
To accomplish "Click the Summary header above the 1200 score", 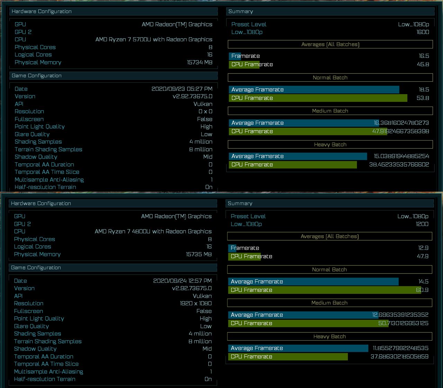I will click(x=329, y=204).
